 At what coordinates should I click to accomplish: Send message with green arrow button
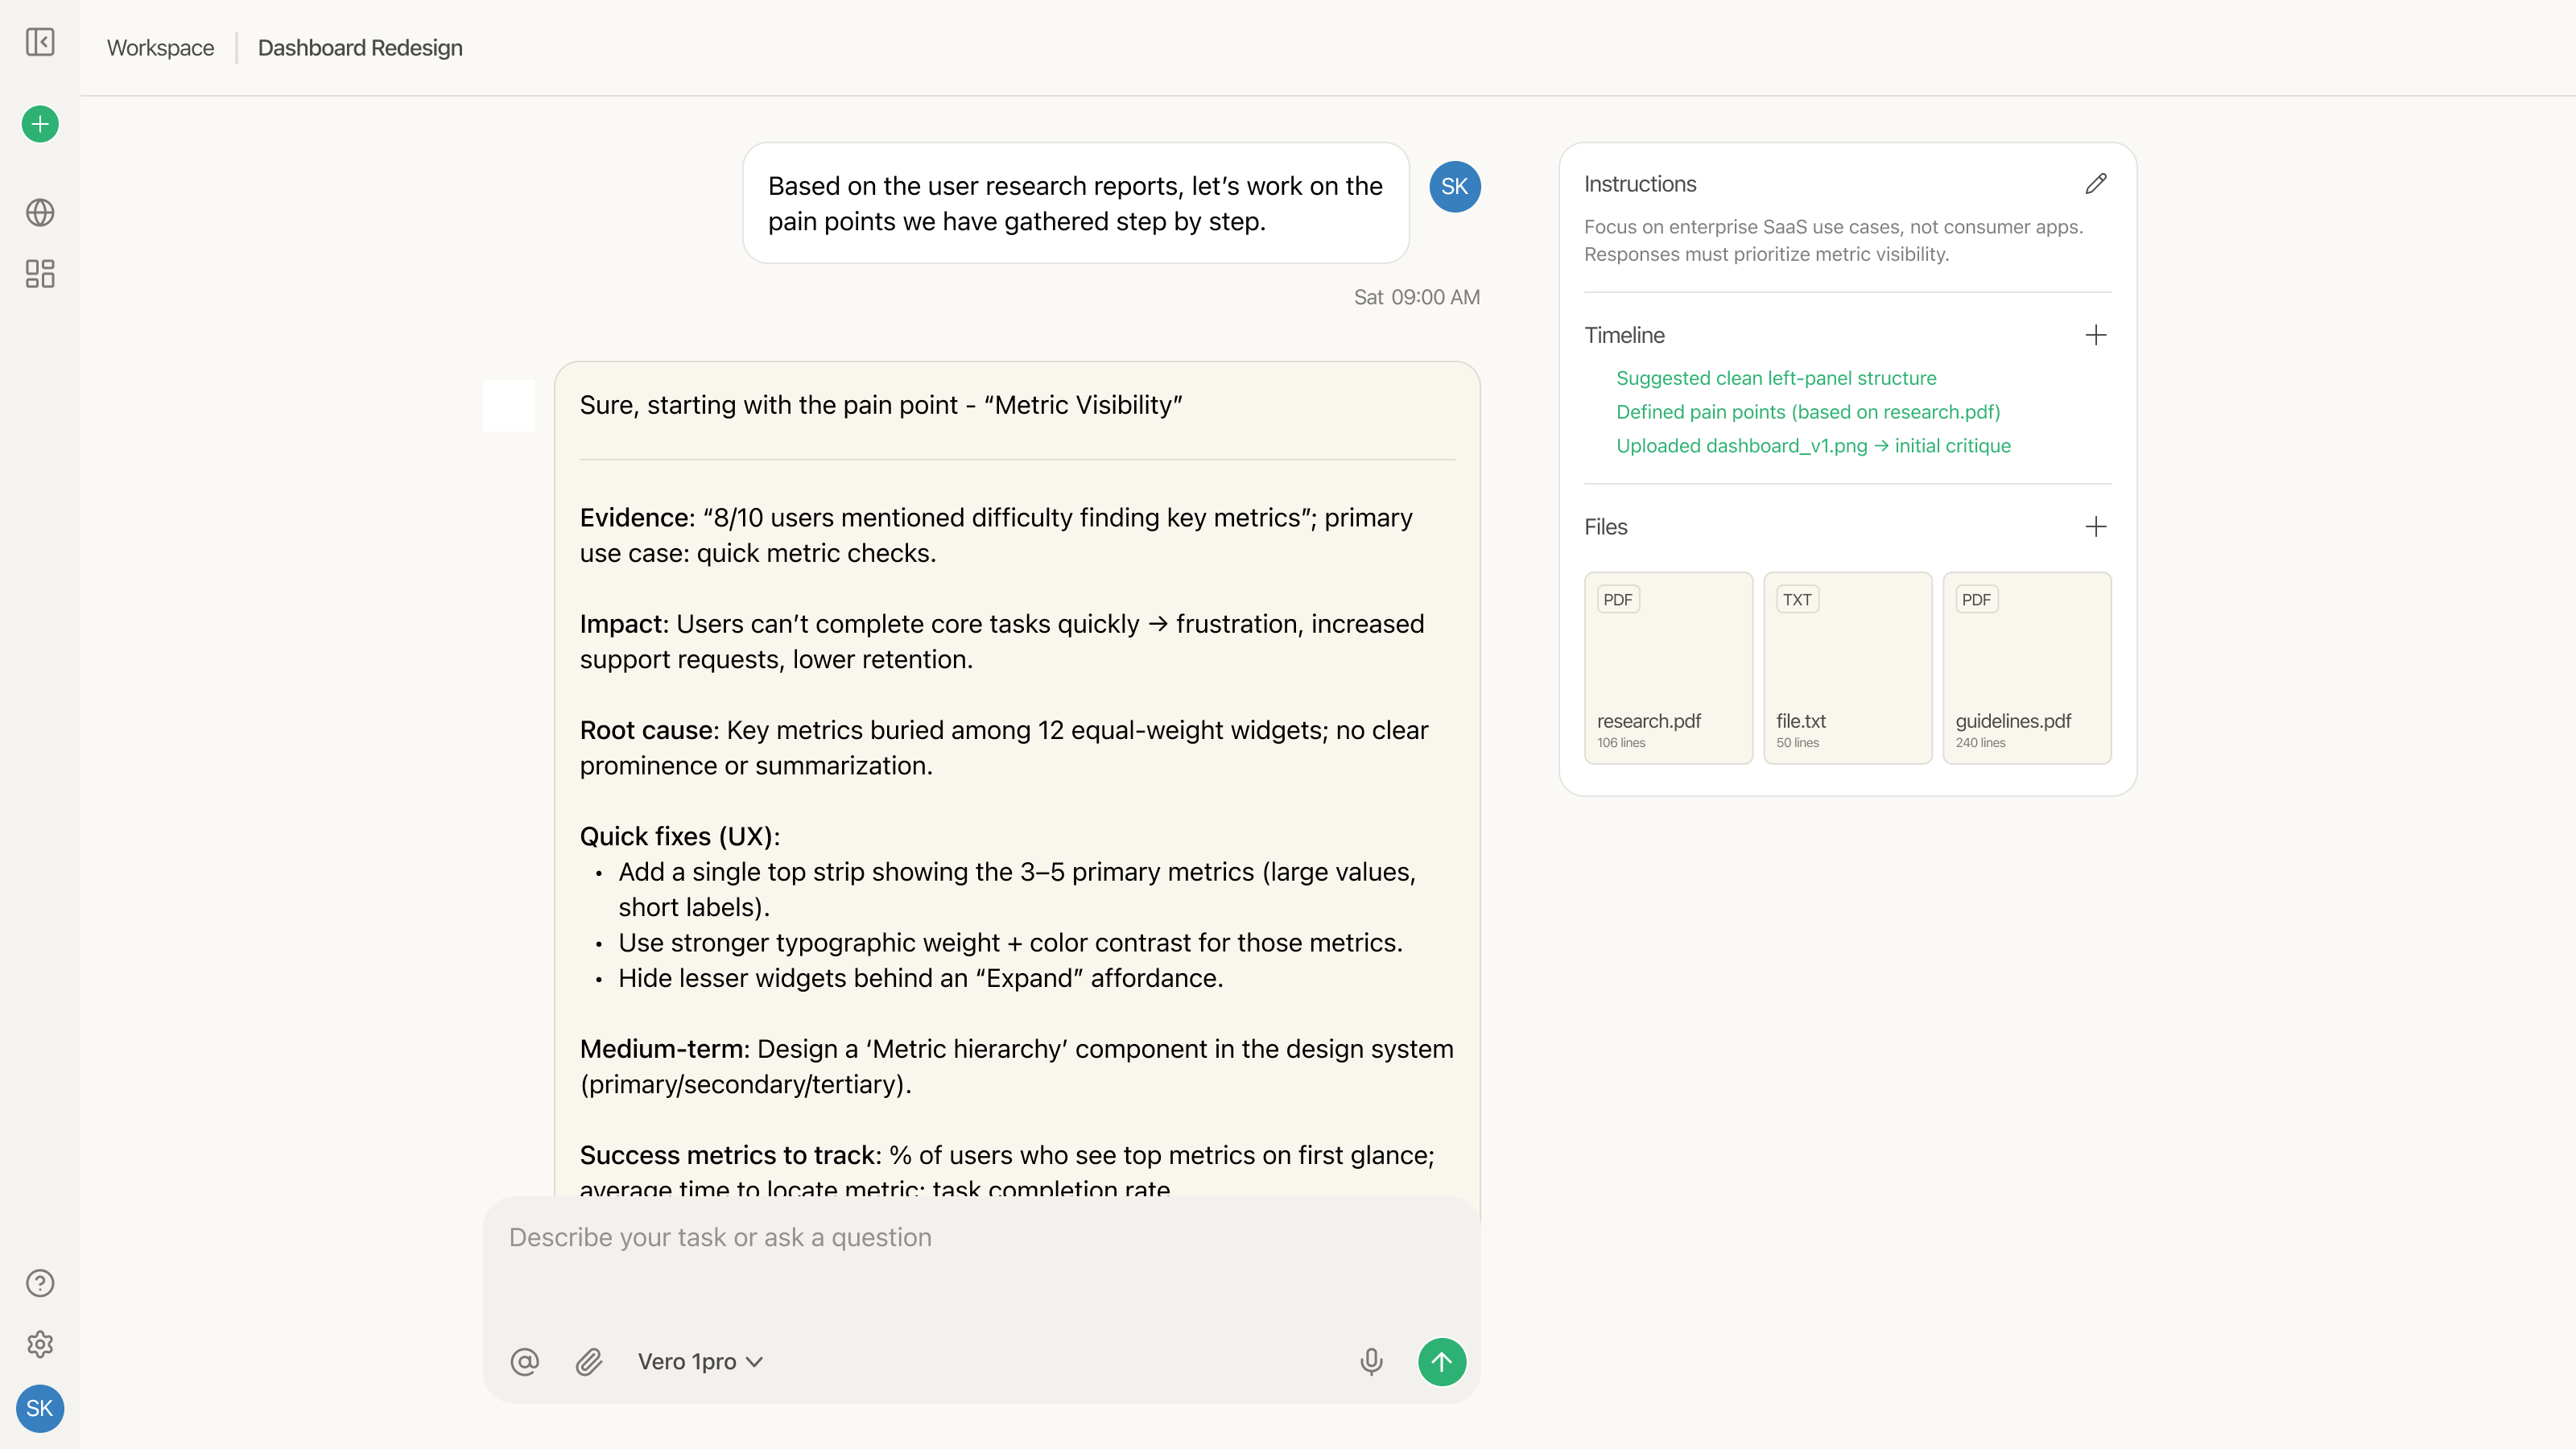(x=1441, y=1361)
